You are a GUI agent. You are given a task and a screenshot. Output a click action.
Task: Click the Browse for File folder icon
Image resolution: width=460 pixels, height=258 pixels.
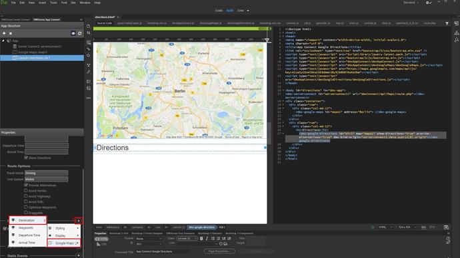pos(225,243)
